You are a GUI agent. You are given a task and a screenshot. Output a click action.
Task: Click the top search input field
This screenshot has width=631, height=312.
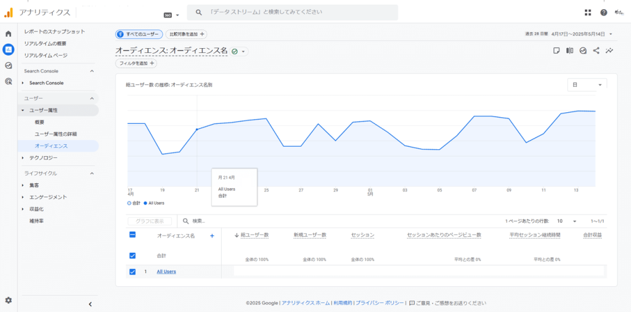292,12
